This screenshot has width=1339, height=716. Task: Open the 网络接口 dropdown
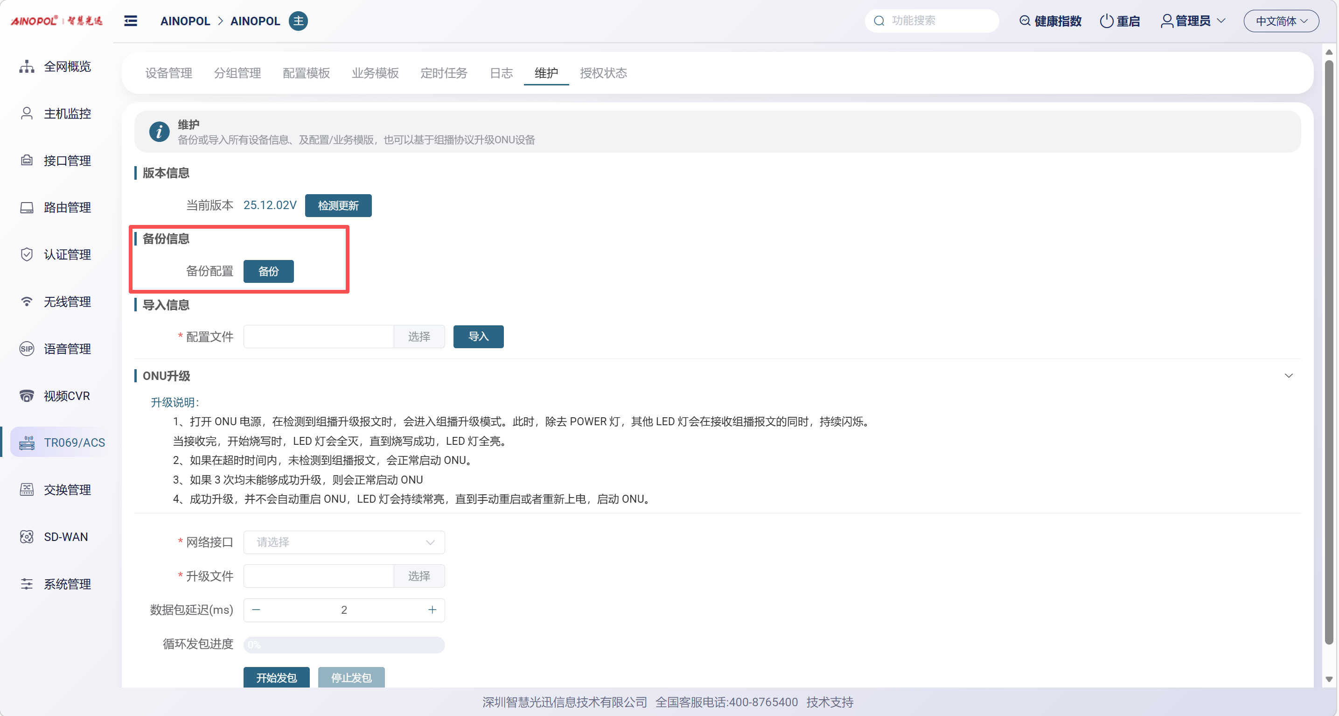[343, 542]
